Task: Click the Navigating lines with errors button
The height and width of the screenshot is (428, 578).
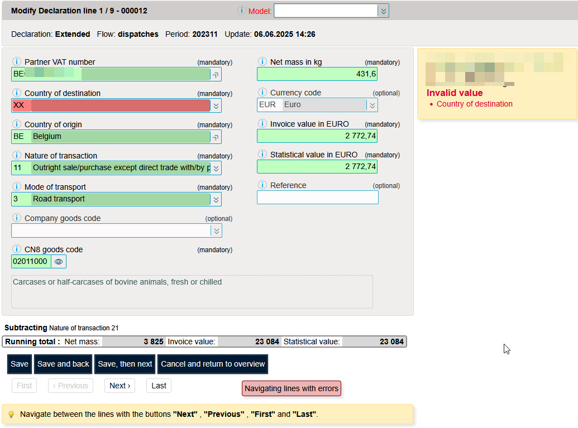Action: (x=292, y=388)
